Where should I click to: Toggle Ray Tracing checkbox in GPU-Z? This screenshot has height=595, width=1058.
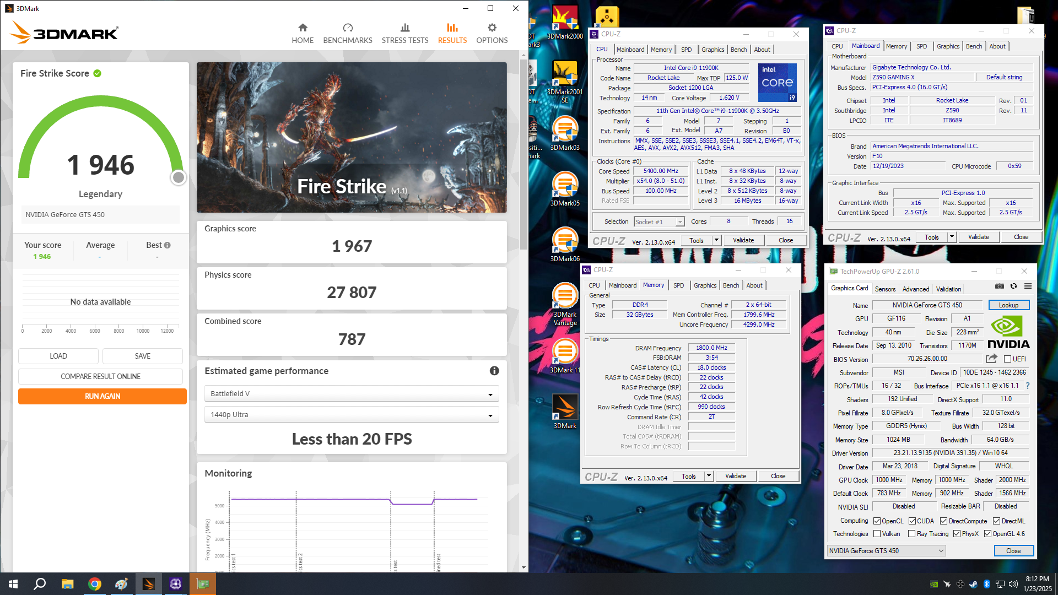click(911, 534)
